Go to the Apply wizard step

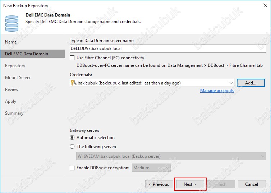[11, 101]
